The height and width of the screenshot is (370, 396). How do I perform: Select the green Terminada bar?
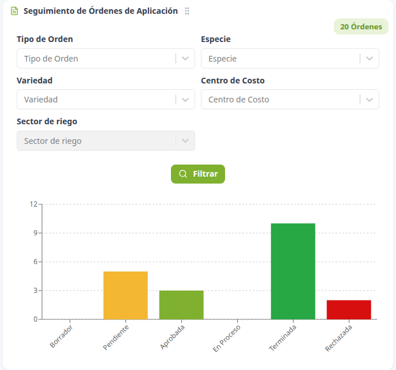[293, 271]
